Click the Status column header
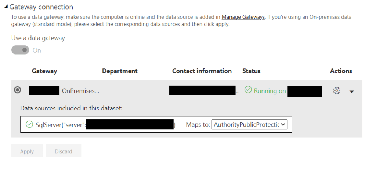The height and width of the screenshot is (180, 376). coord(251,71)
